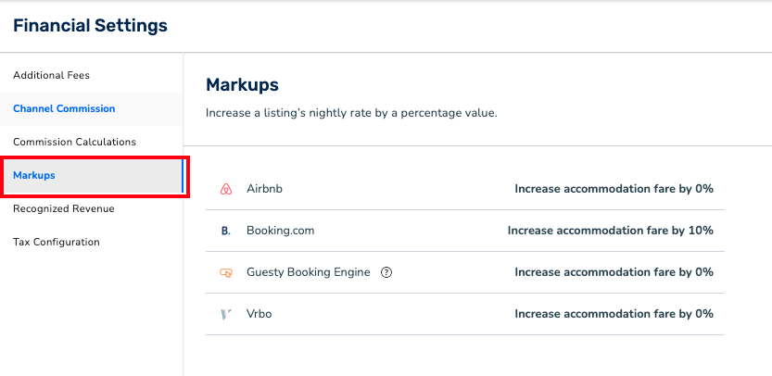
Task: Click the Airbnb logo icon
Action: pyautogui.click(x=225, y=189)
